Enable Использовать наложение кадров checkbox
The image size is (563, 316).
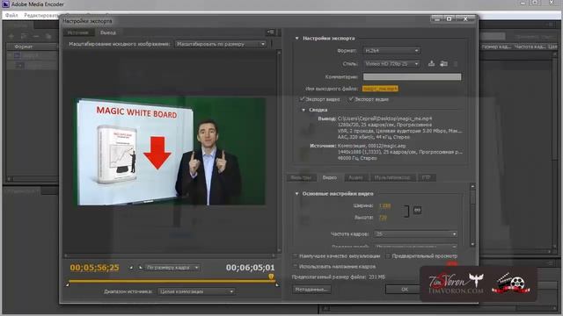pyautogui.click(x=296, y=266)
